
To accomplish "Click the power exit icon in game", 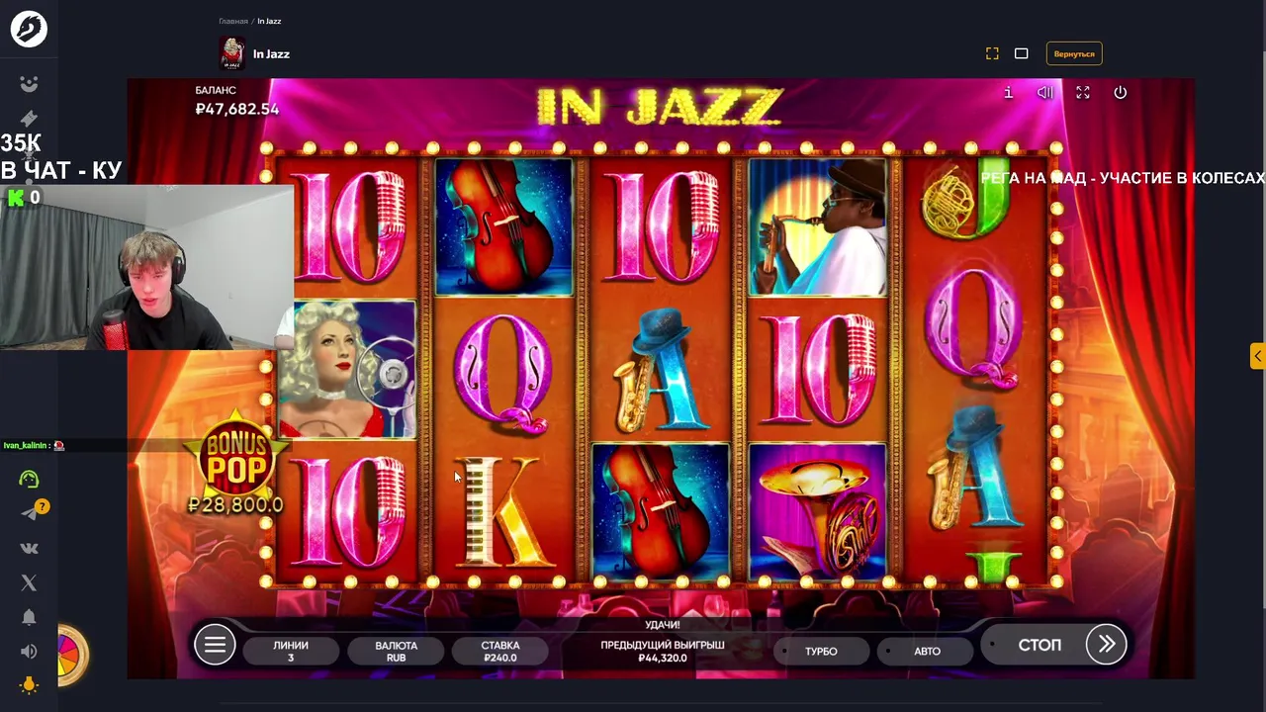I will 1120,92.
